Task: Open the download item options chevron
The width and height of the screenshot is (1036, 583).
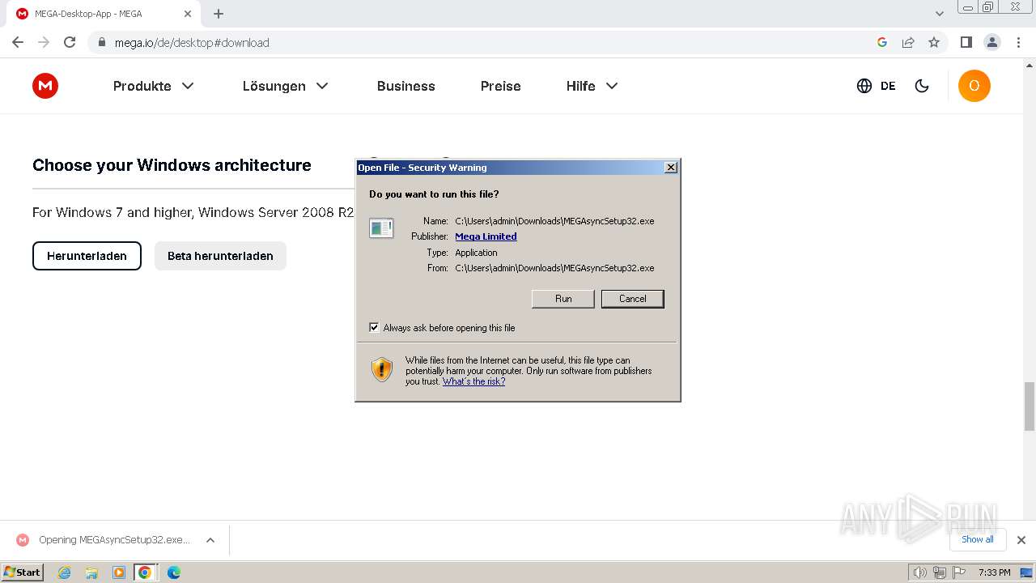Action: (x=210, y=540)
